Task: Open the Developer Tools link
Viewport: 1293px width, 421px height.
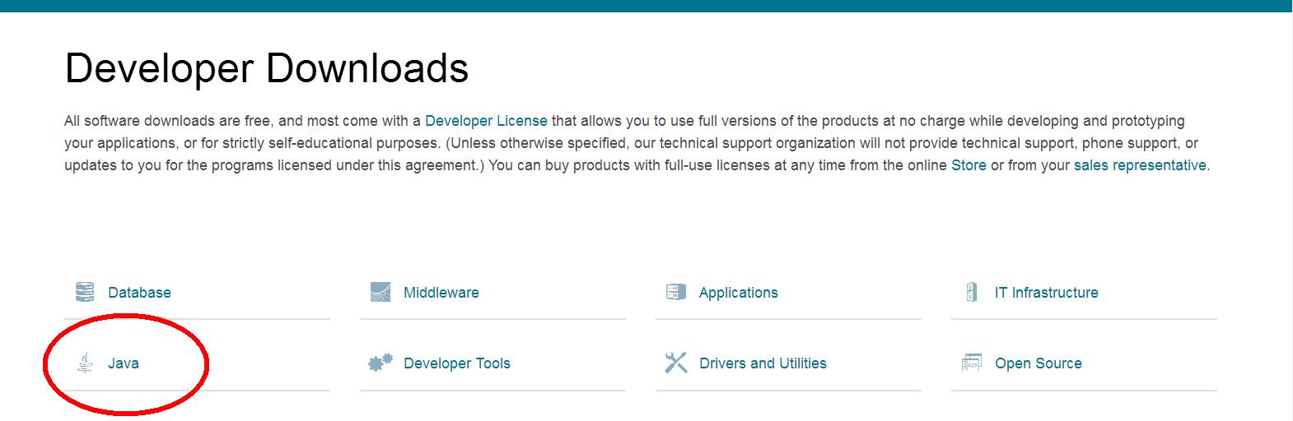Action: [x=457, y=363]
